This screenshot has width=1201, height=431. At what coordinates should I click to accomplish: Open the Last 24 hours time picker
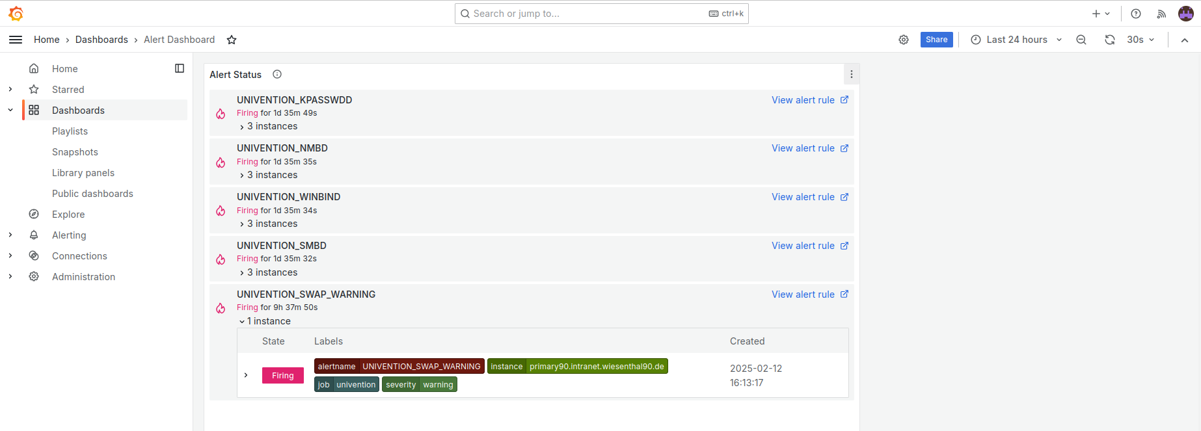click(x=1016, y=40)
